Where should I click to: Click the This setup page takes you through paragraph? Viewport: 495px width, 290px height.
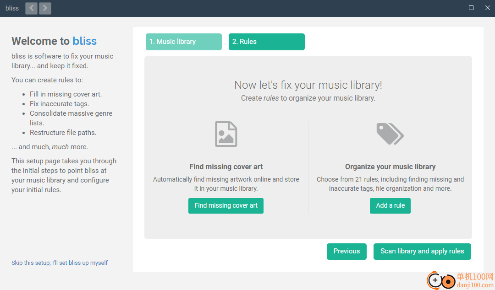coord(64,175)
